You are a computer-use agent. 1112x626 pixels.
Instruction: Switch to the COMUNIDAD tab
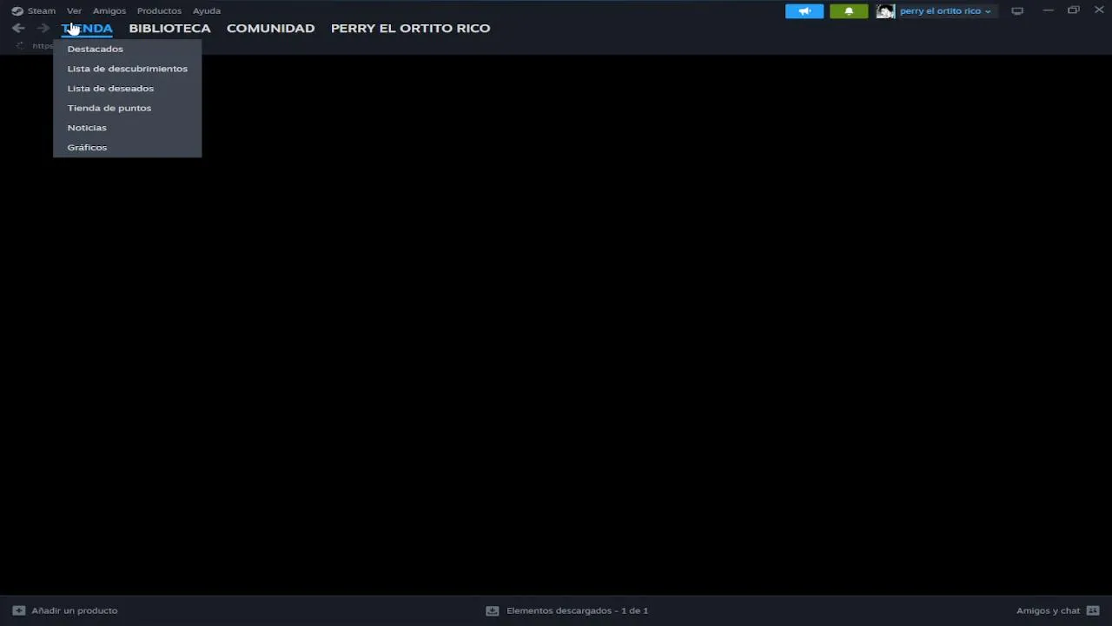270,28
